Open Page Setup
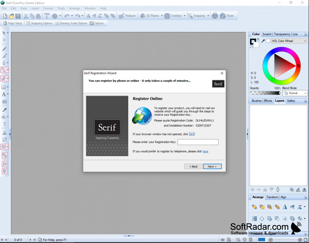309x243 pixels. 13,23
